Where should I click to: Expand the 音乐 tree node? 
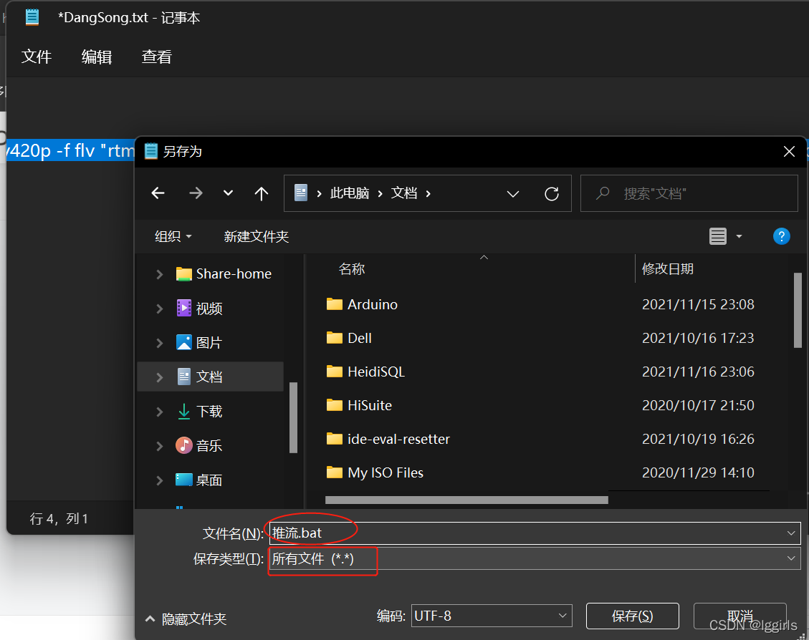click(159, 446)
